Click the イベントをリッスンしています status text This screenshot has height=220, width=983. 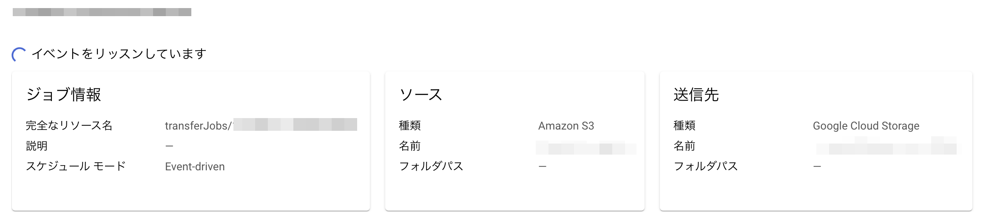pos(119,54)
